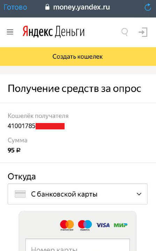Click the 'Получение средств за опрос' heading
Screen dimensions: 156x251
(x=74, y=89)
